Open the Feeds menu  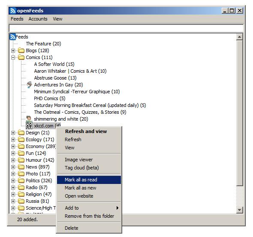click(17, 19)
